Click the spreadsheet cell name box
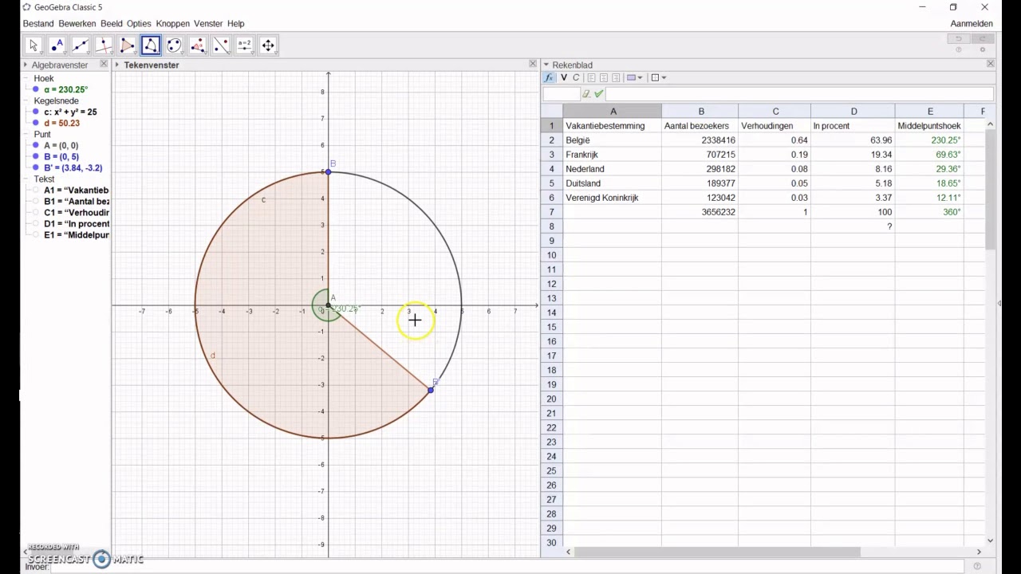The width and height of the screenshot is (1021, 574). [x=561, y=94]
